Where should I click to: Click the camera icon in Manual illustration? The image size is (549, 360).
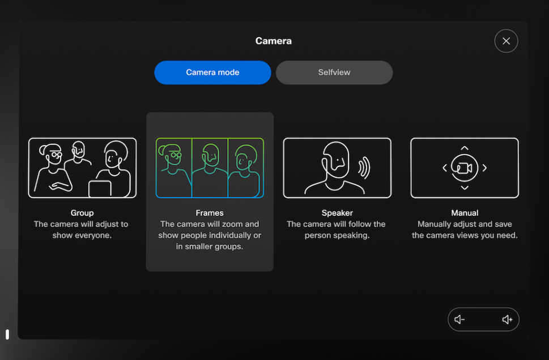pyautogui.click(x=465, y=168)
